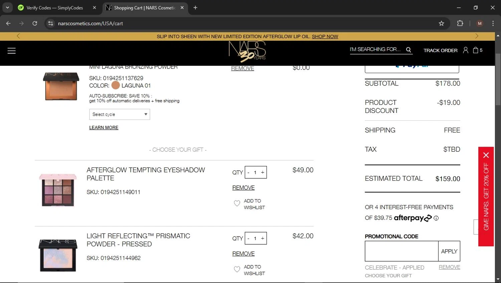Add Afterglow palette to wishlist text

254,204
